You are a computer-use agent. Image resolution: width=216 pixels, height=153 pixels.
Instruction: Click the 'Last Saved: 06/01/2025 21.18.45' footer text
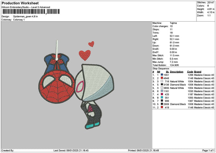[71, 150]
